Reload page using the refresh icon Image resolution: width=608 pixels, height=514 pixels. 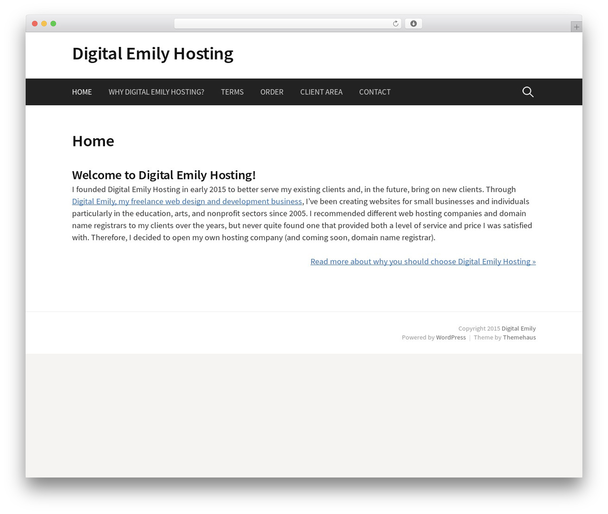point(395,24)
